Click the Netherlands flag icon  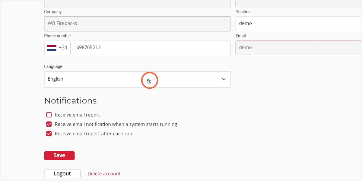tap(52, 48)
